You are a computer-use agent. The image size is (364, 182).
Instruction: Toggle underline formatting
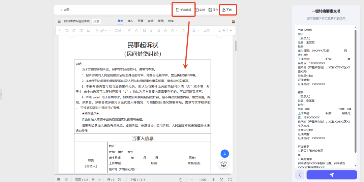click(158, 30)
